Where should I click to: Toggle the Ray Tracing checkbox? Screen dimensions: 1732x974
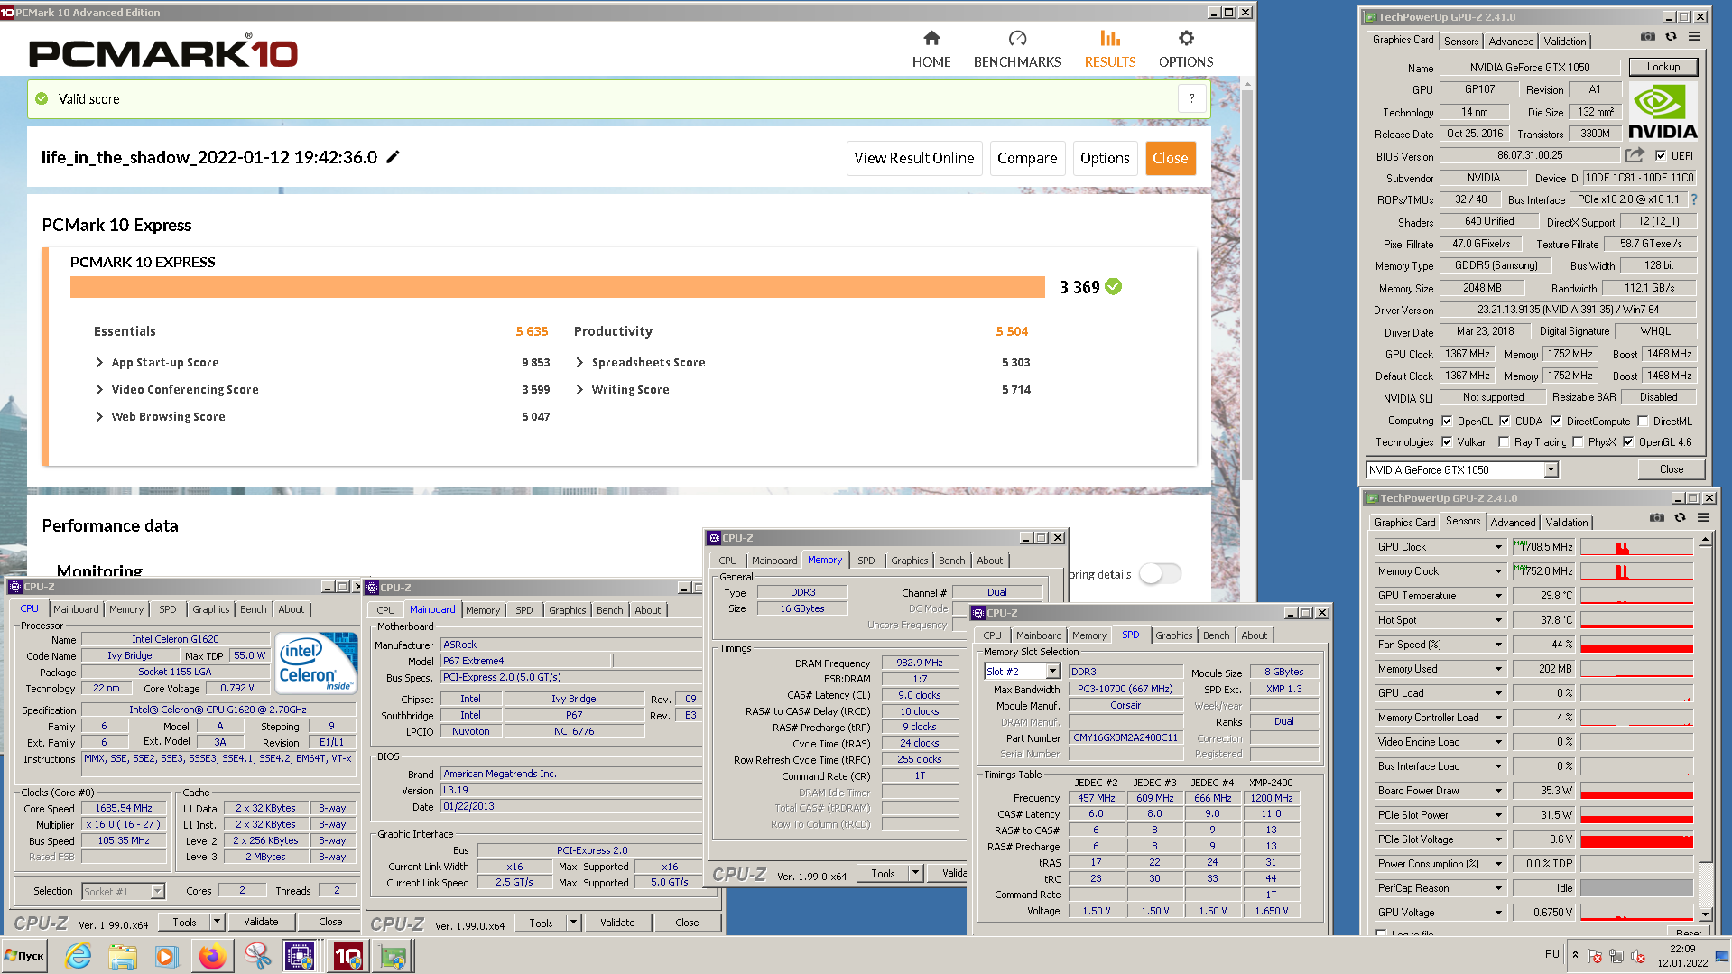(1504, 442)
